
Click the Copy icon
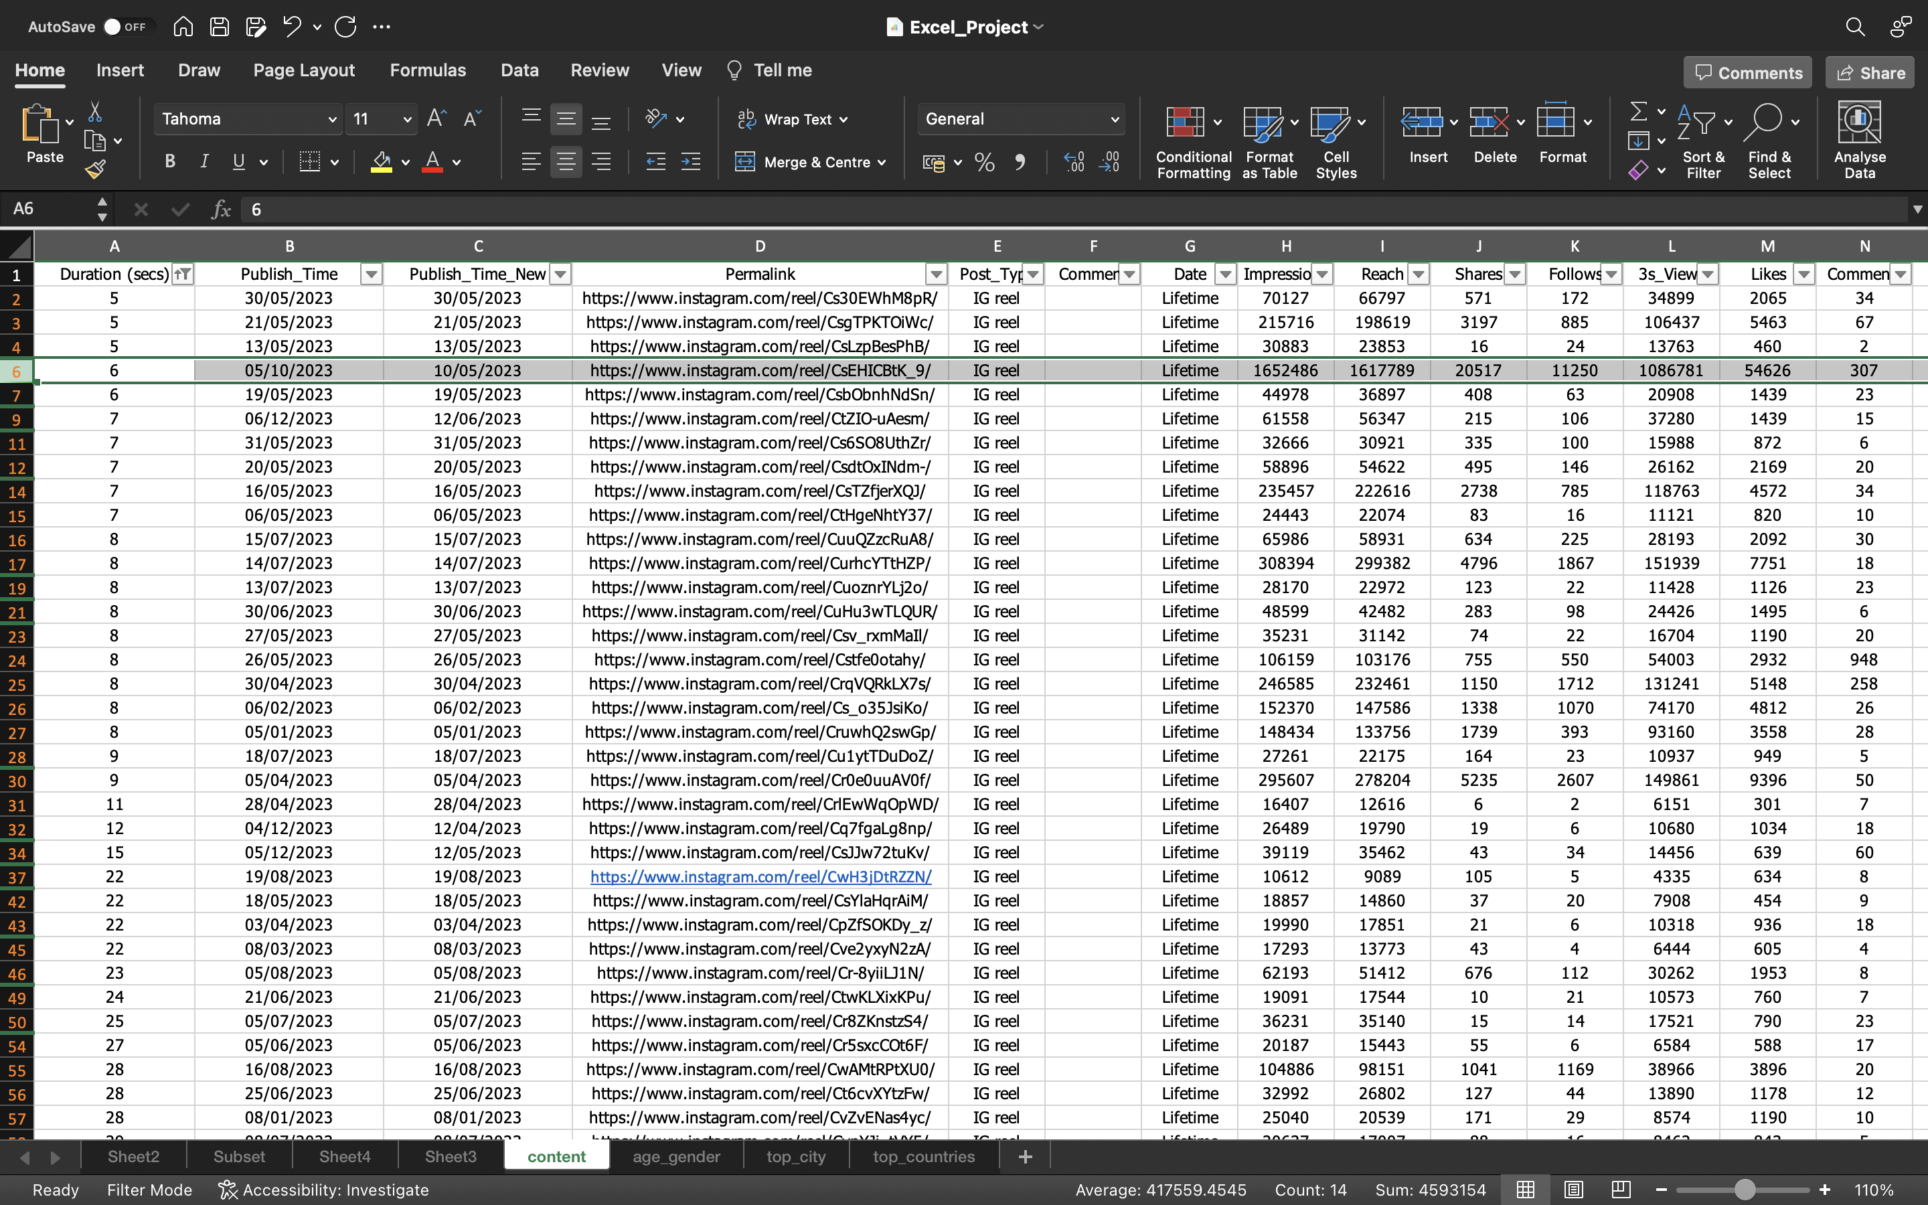click(x=95, y=141)
